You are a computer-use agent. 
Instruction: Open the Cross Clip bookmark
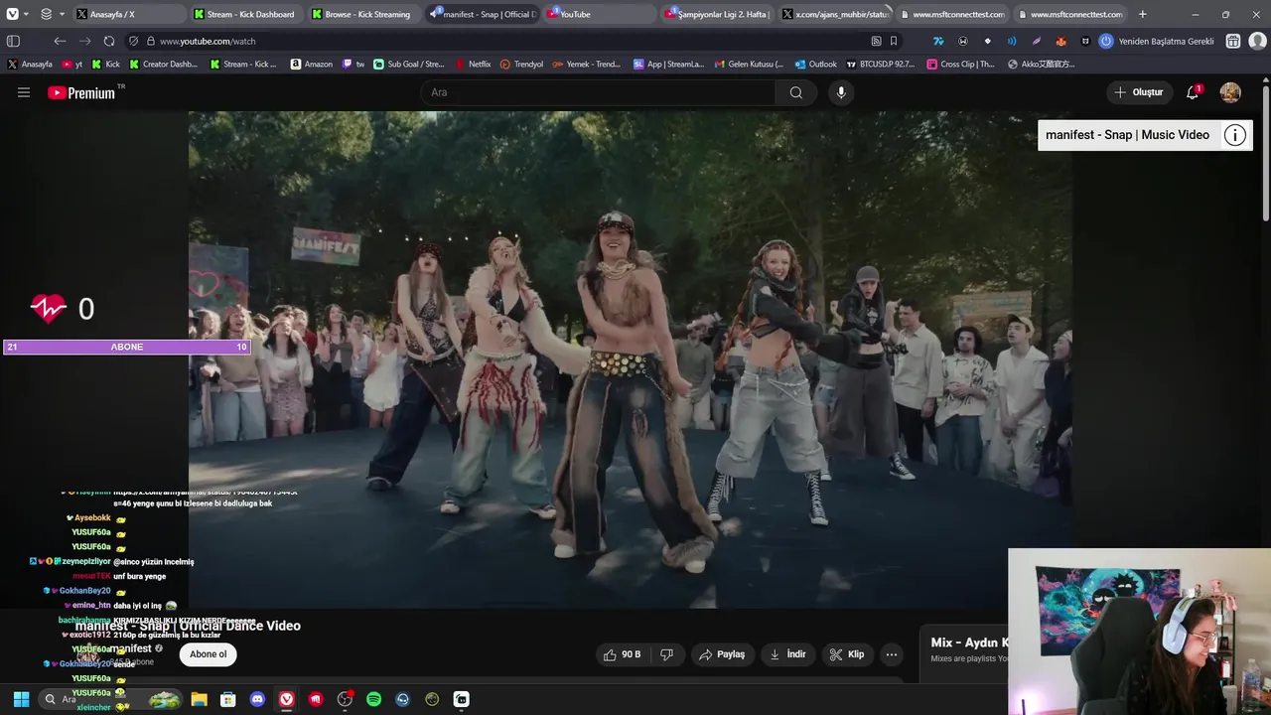960,64
